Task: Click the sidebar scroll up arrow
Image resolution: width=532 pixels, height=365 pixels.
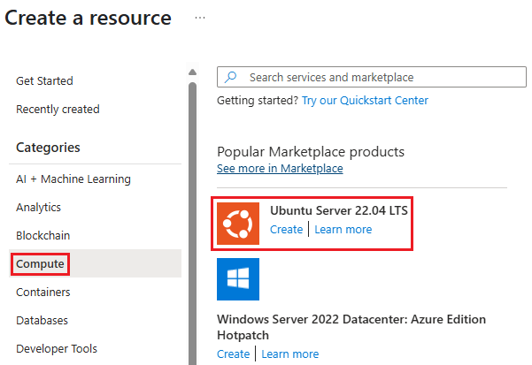Action: click(x=193, y=72)
